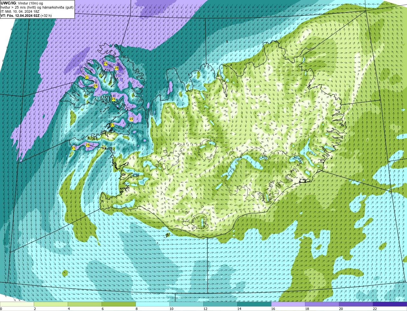Click the 2–4 m/s light green legend swatch

[x=51, y=304]
